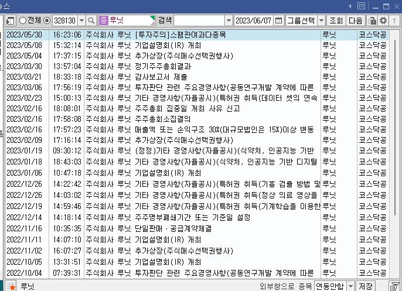The width and height of the screenshot is (402, 291).
Task: Click the 검색 keyword input field
Action: click(199, 20)
